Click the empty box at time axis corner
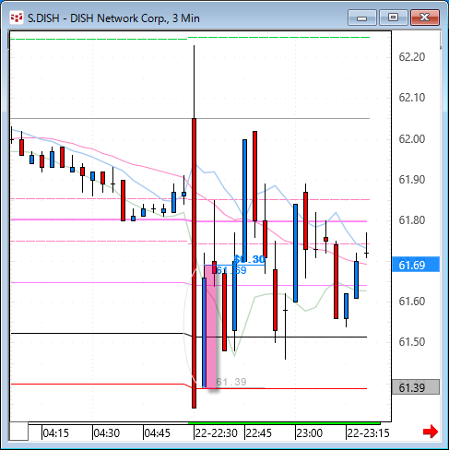Image resolution: width=449 pixels, height=450 pixels. (18, 432)
